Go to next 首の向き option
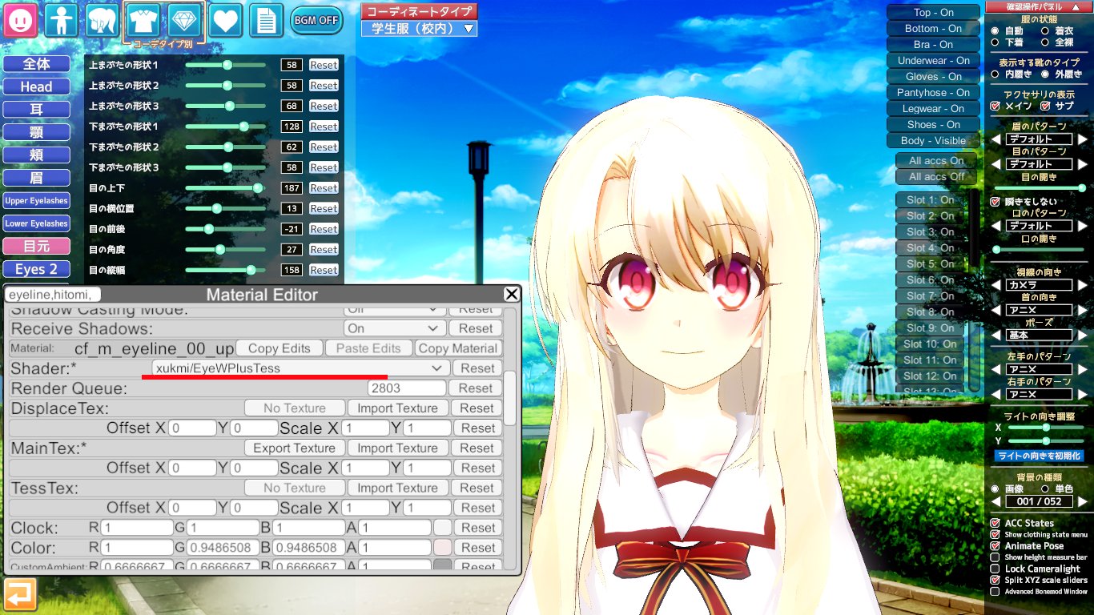 click(1082, 310)
